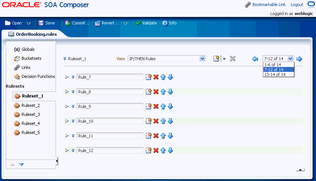This screenshot has height=181, width=316.
Task: Move Rule_12 down
Action: 170,151
